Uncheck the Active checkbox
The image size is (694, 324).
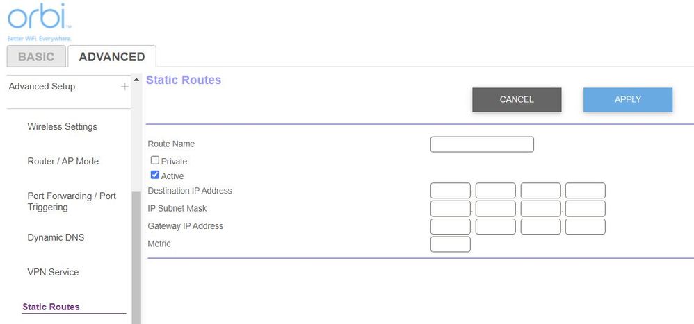point(155,176)
